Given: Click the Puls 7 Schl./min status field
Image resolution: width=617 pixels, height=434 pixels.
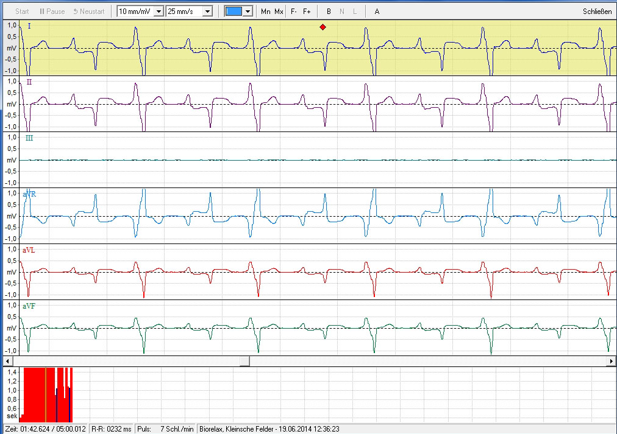Looking at the screenshot, I should 165,429.
